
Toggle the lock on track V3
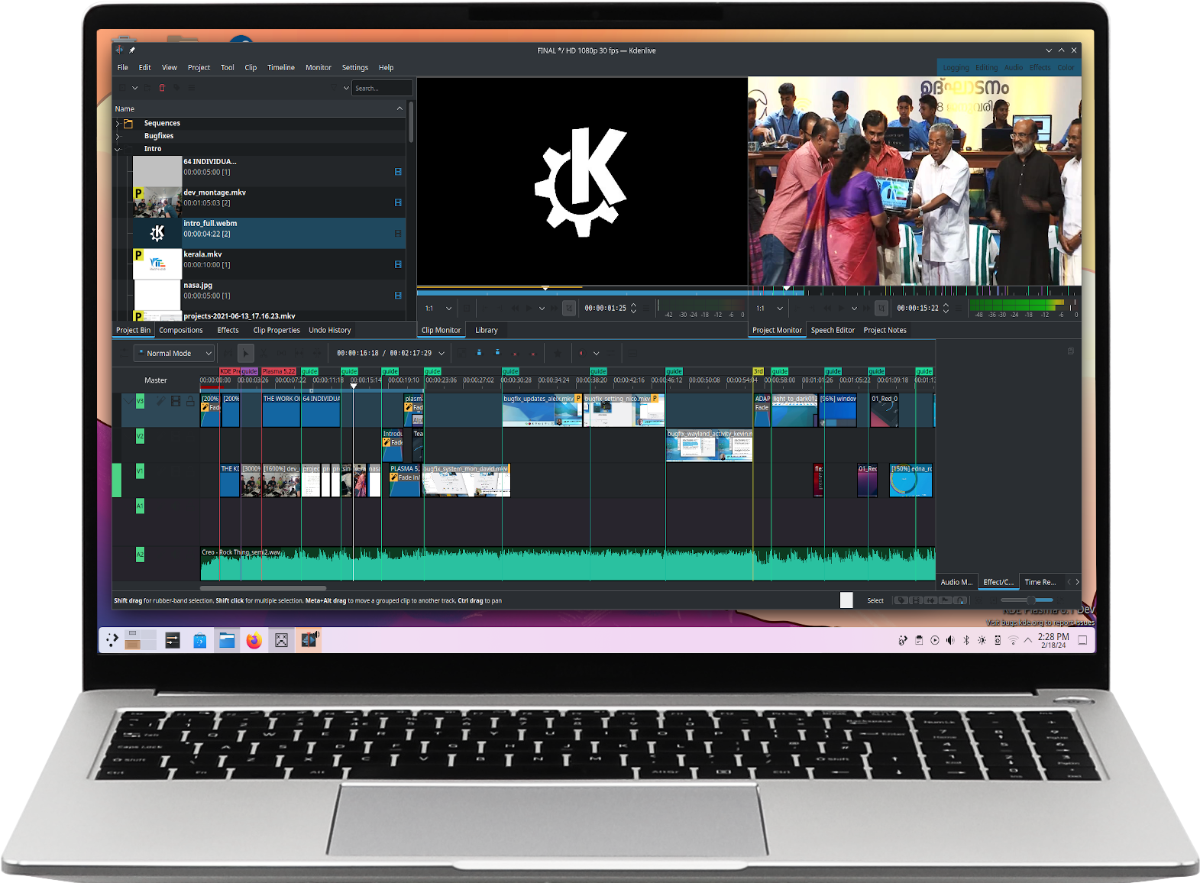pos(190,401)
